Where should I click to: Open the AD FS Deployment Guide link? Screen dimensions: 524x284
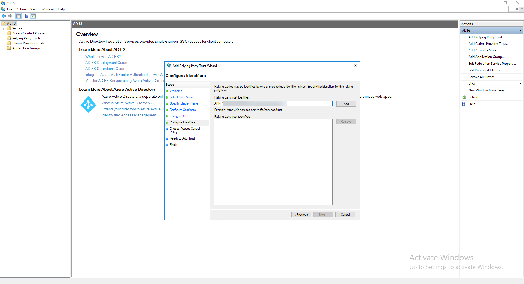pos(106,63)
